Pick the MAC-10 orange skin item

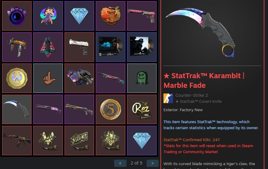click(x=17, y=47)
